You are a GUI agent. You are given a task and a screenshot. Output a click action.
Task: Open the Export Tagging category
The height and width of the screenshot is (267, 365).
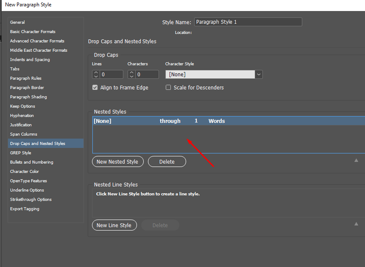coord(25,209)
